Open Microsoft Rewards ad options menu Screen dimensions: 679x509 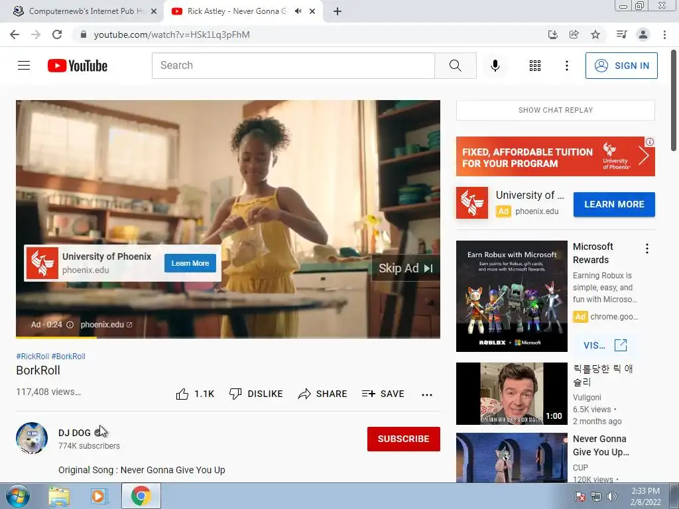pyautogui.click(x=647, y=249)
